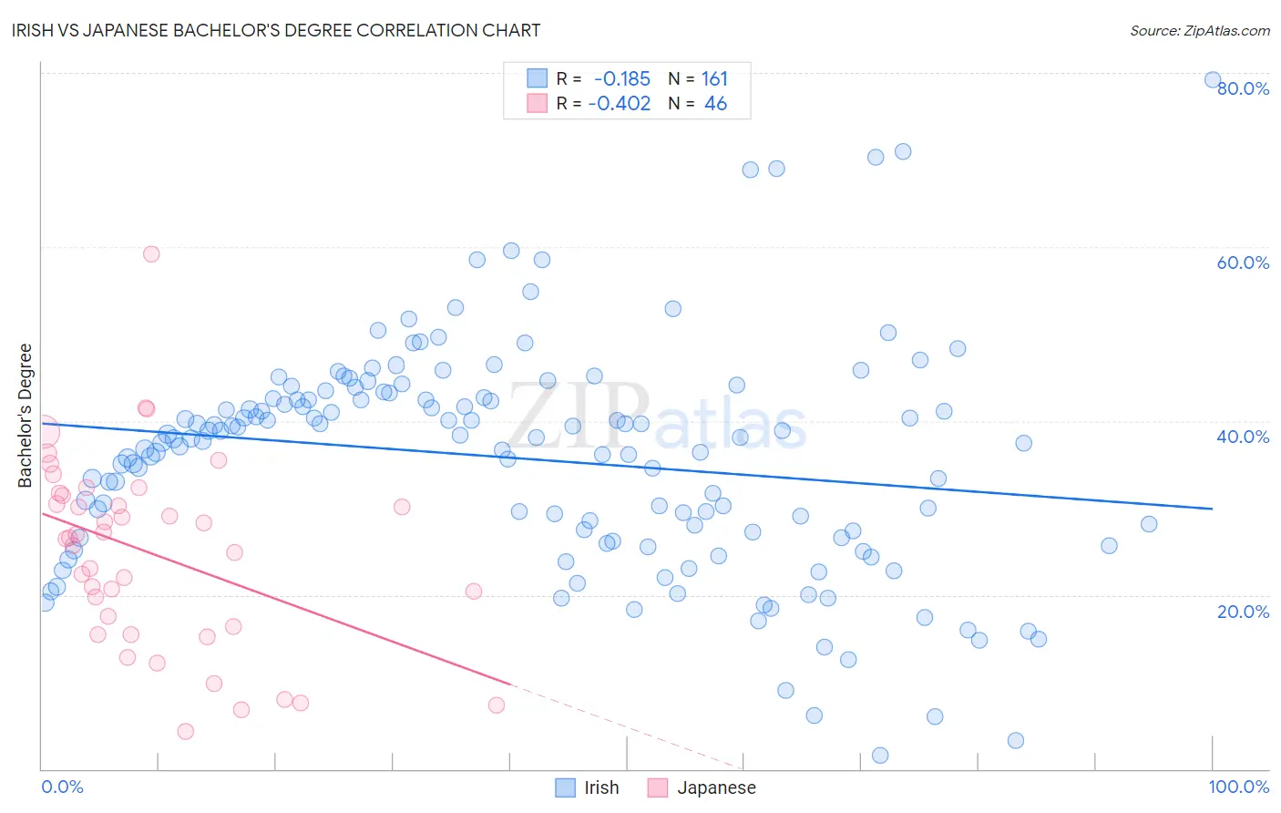1281x813 pixels.
Task: Click the N = 46 statistic text
Action: coord(698,103)
